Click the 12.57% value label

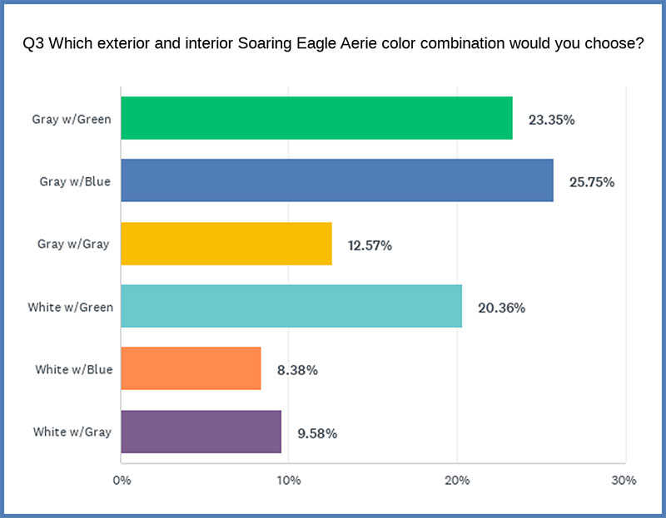372,245
